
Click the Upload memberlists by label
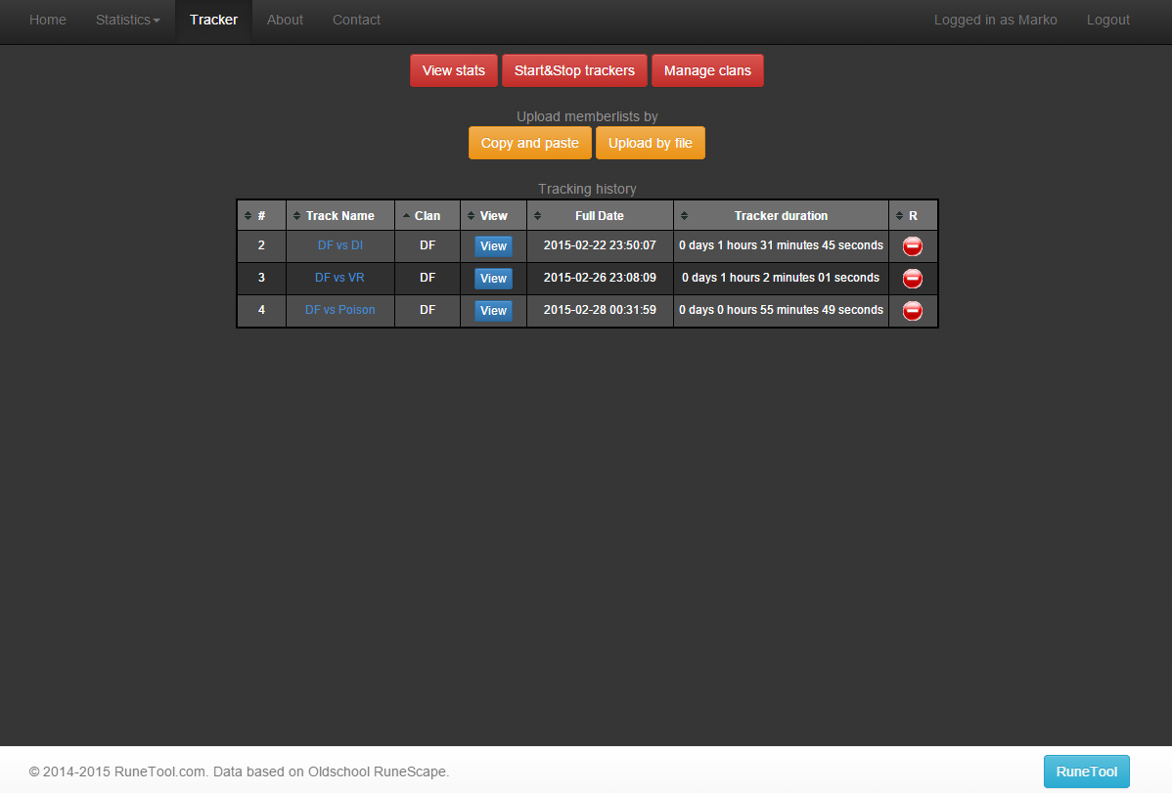pyautogui.click(x=587, y=116)
